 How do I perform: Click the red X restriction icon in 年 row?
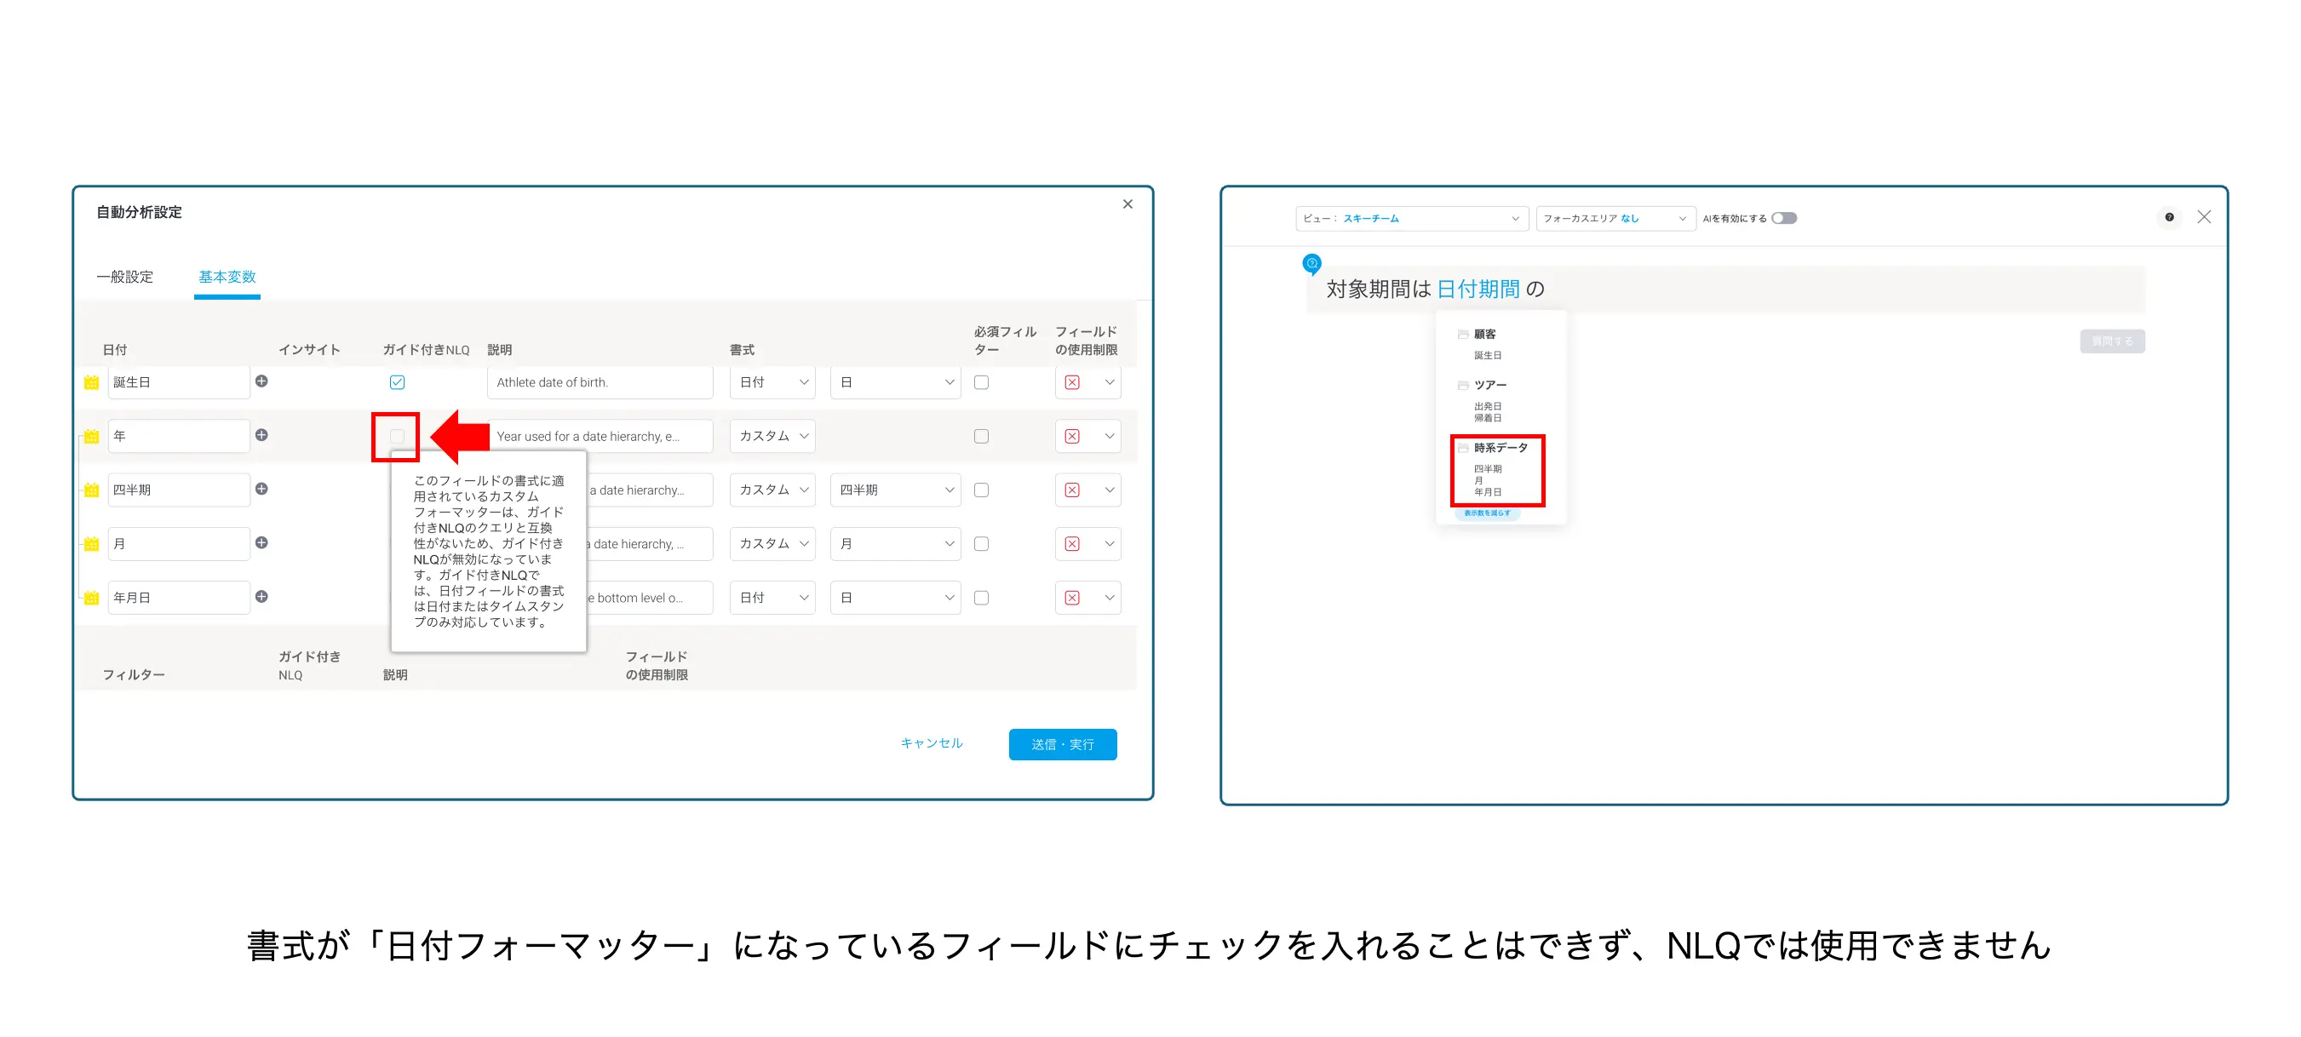(x=1072, y=436)
